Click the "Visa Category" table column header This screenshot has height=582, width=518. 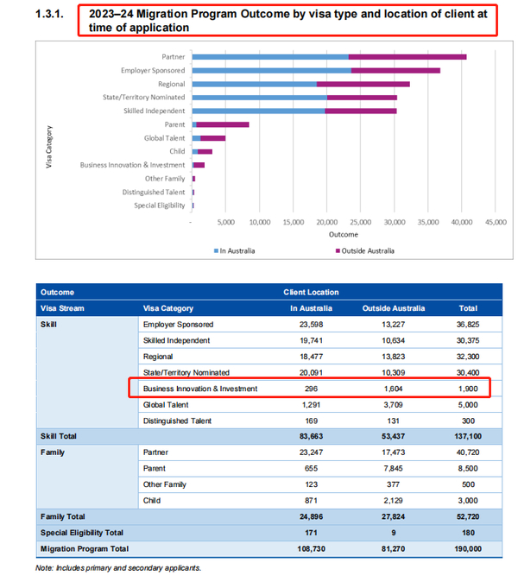[x=168, y=308]
